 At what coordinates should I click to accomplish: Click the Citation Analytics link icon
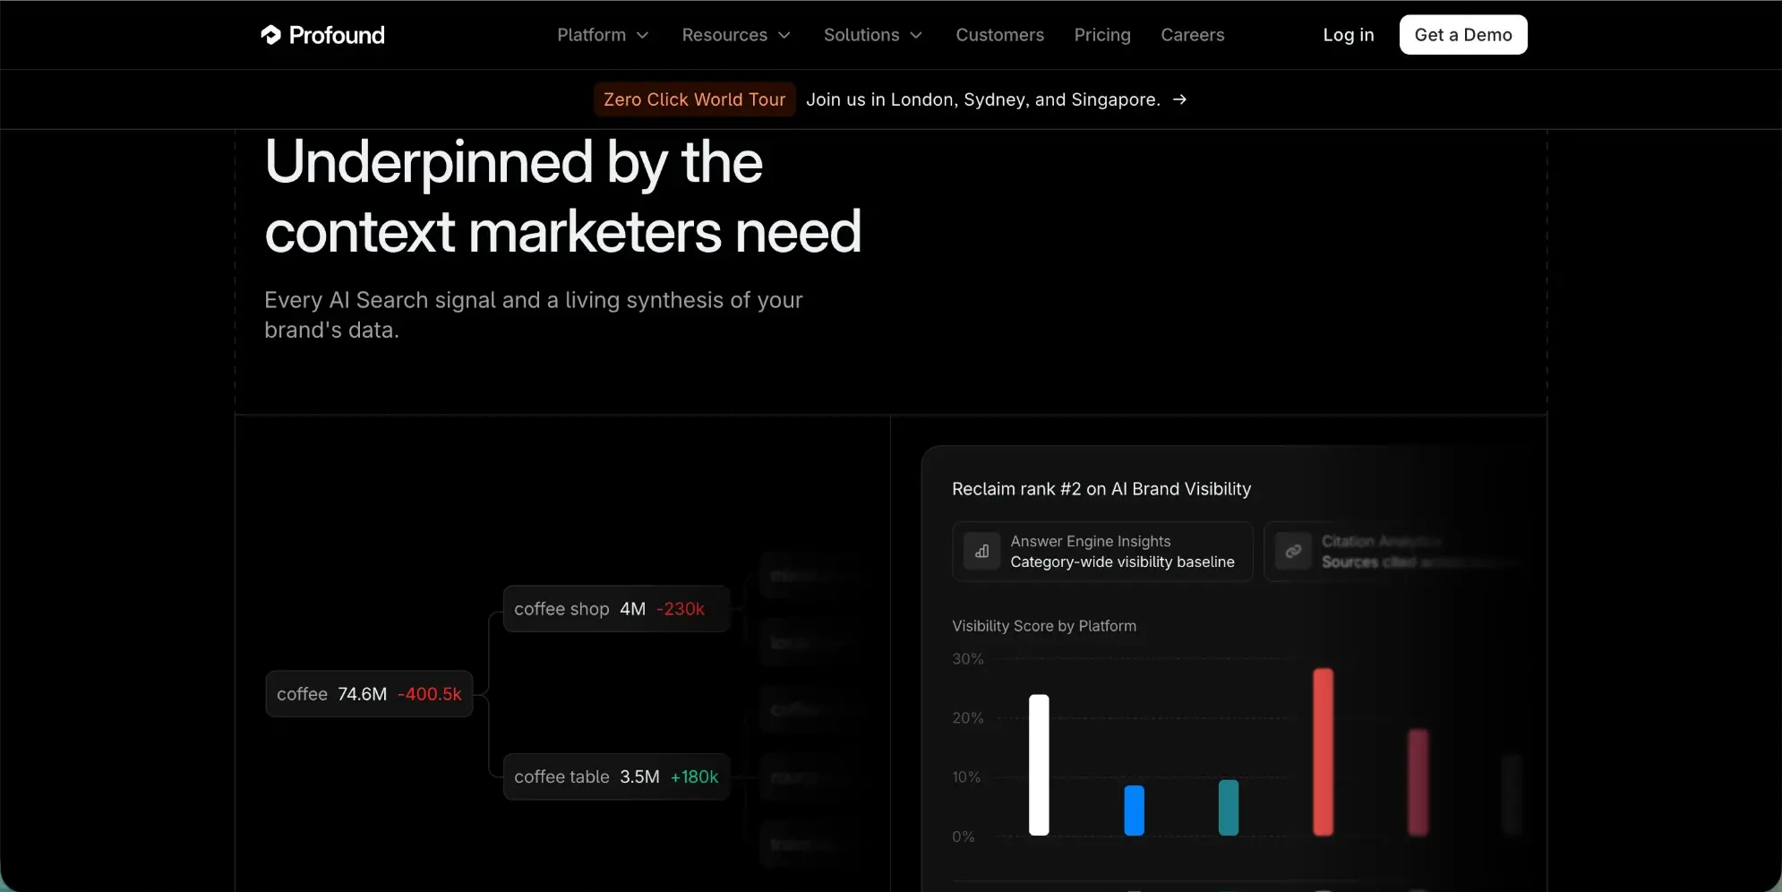point(1293,552)
